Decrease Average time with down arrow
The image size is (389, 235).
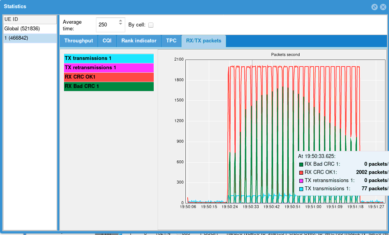(x=121, y=27)
